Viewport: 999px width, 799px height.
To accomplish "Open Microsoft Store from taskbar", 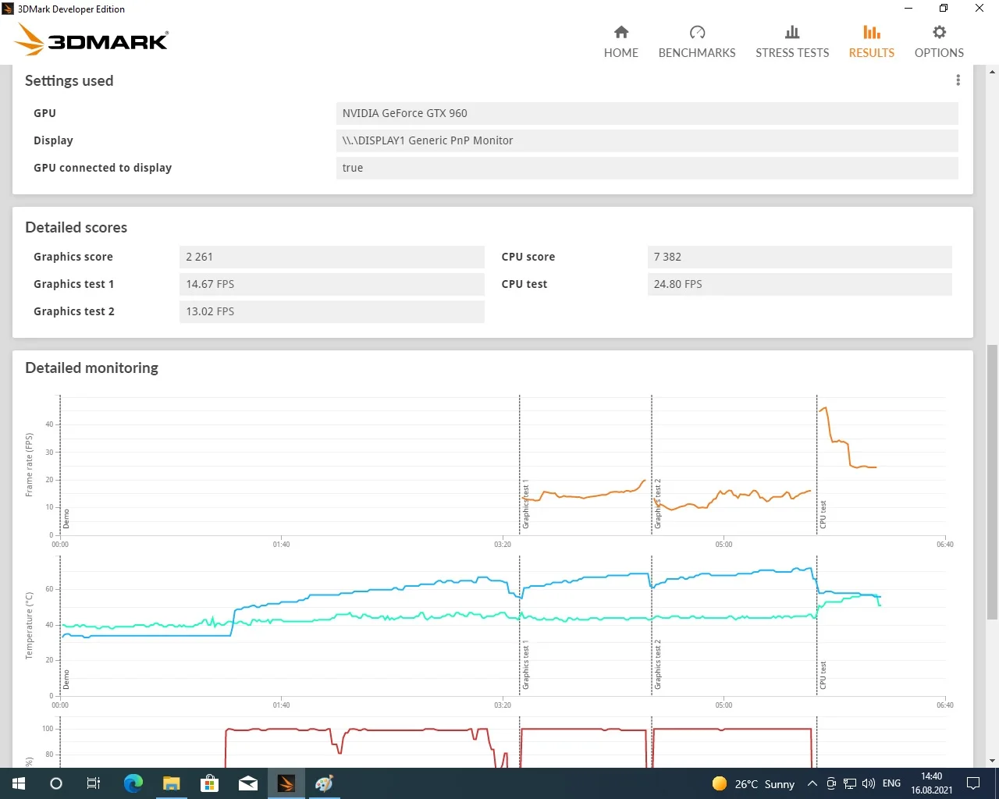I will coord(209,783).
